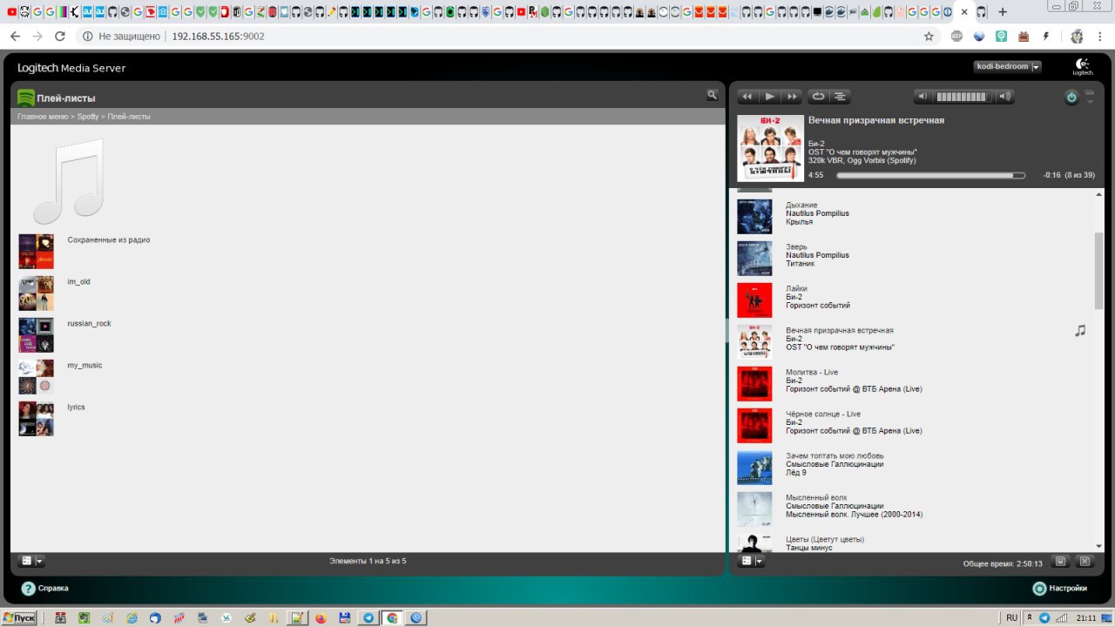This screenshot has height=627, width=1115.
Task: Open Пуск start menu
Action: pyautogui.click(x=19, y=617)
